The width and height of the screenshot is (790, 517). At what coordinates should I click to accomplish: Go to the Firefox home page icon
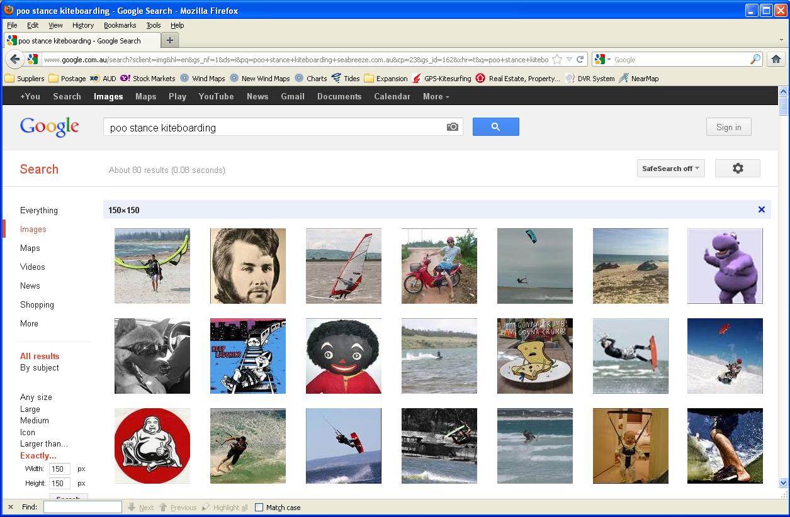[776, 59]
